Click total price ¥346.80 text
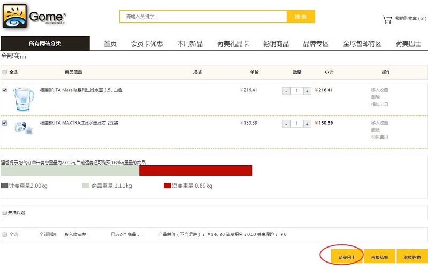This screenshot has width=428, height=270. point(216,234)
